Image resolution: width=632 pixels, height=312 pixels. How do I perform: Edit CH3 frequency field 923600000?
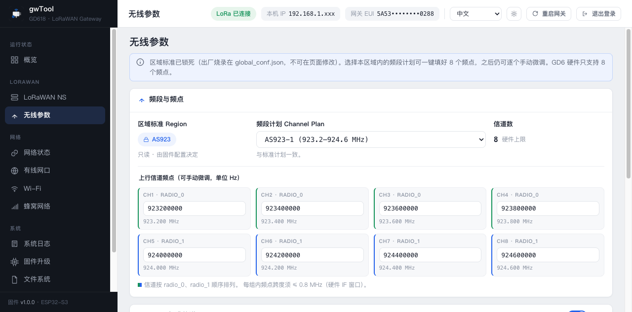pyautogui.click(x=430, y=208)
